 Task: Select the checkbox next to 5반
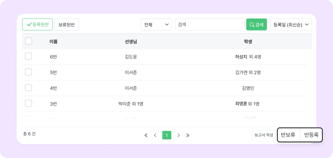point(29,72)
